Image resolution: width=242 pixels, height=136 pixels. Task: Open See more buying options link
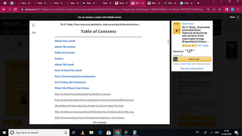click(x=192, y=68)
